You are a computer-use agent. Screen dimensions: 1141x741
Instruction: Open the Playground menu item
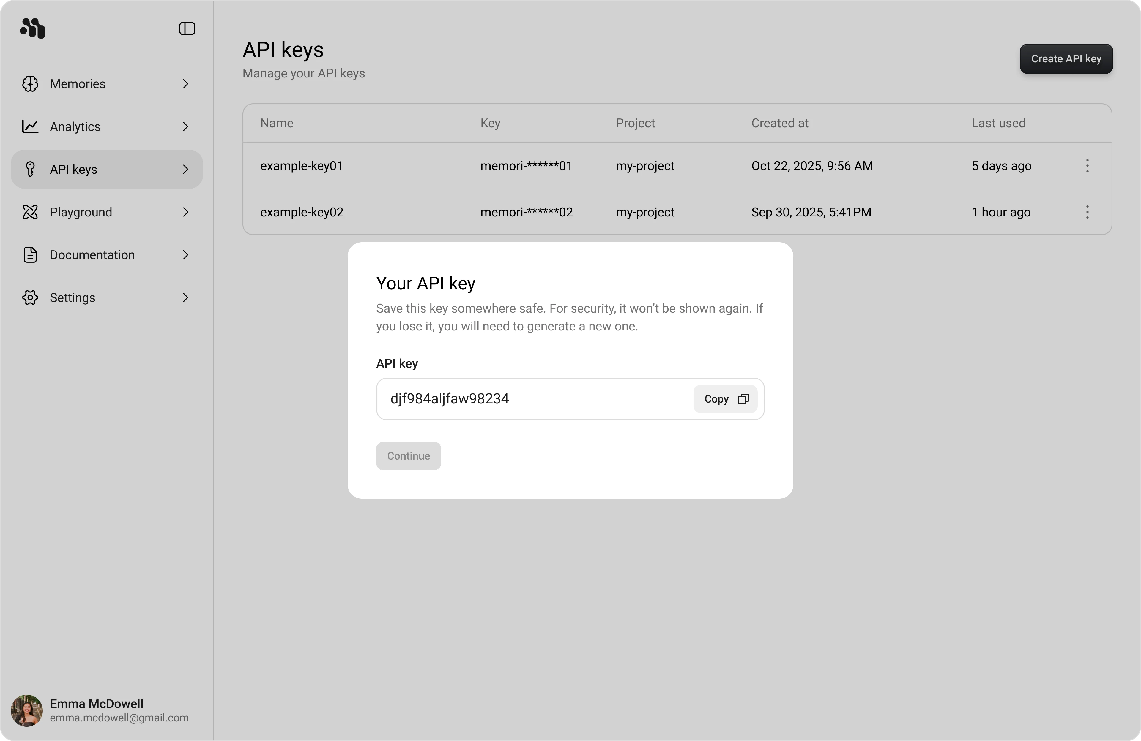(81, 212)
